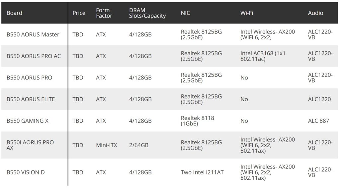Click the DRAM Slots/Capacity column header
Screen dimensions: 340x188
point(147,13)
